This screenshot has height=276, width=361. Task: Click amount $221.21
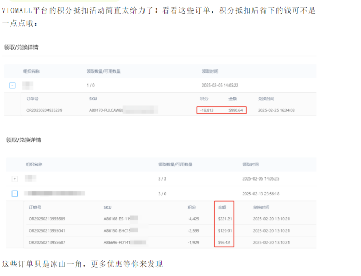[x=225, y=219]
